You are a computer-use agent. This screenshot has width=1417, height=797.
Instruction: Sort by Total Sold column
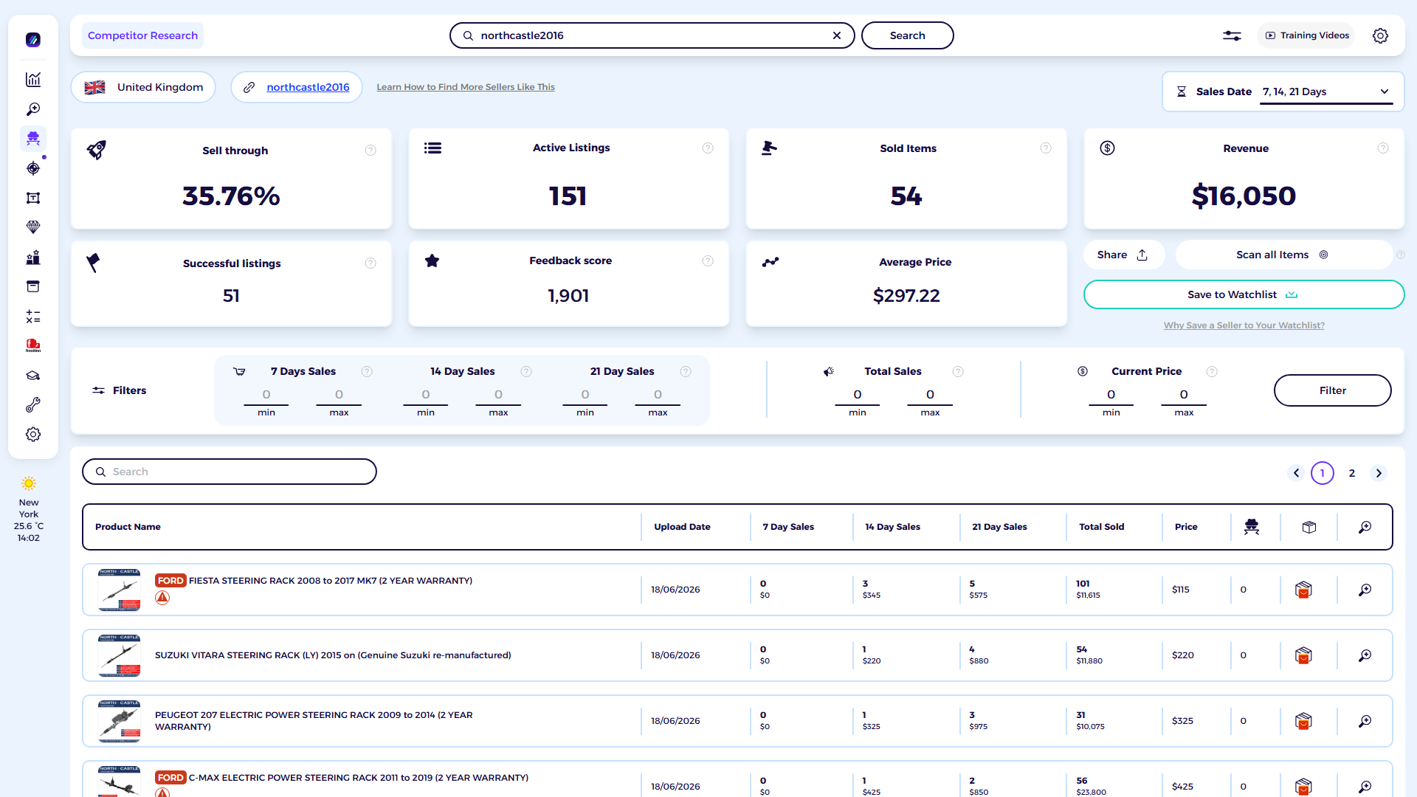click(1102, 527)
